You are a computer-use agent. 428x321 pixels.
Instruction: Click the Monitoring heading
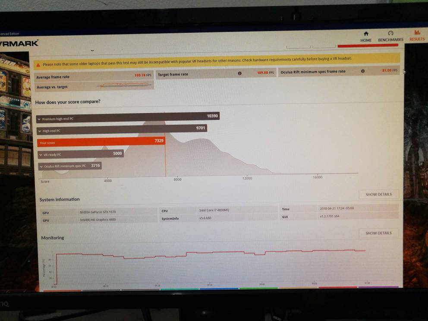tap(53, 238)
